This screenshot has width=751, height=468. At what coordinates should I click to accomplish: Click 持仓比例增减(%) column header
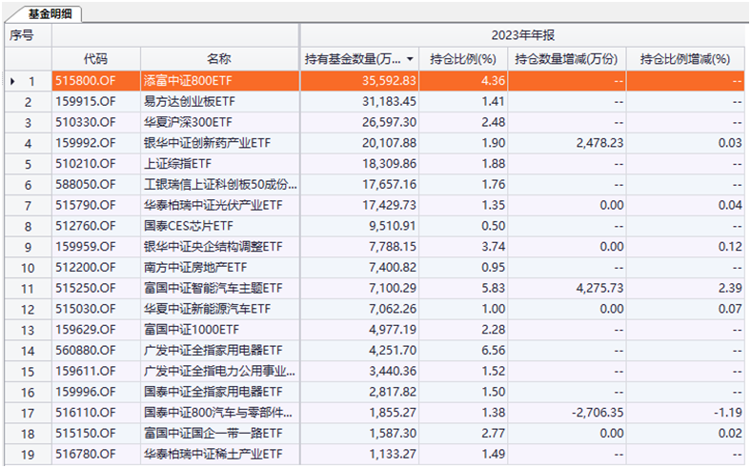685,59
